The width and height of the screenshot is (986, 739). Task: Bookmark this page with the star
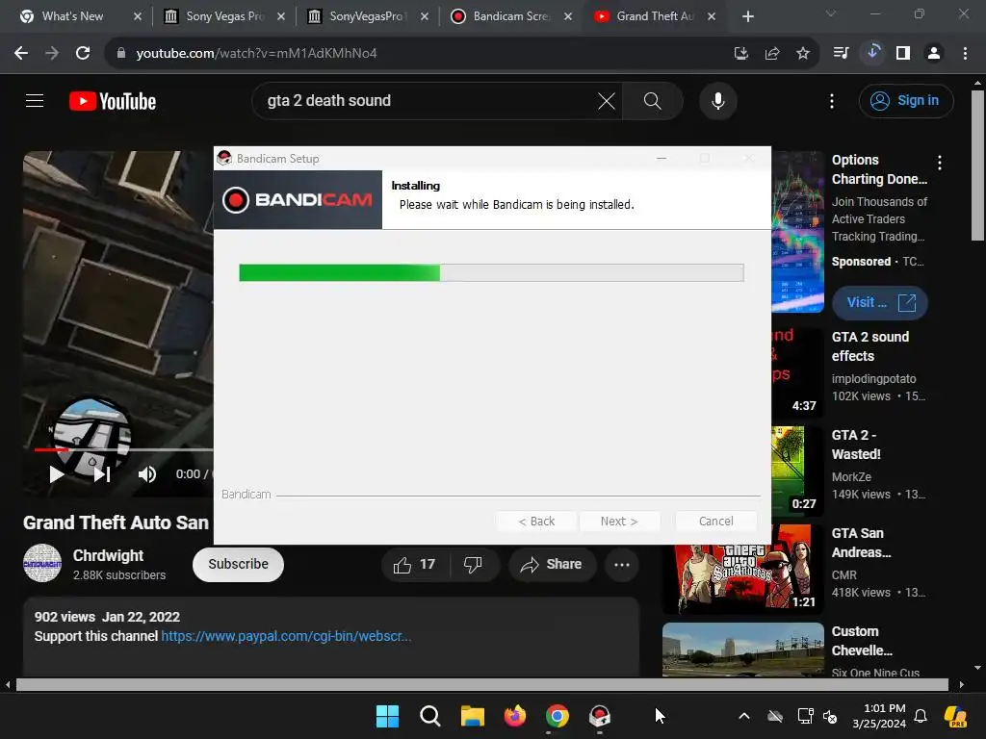802,54
